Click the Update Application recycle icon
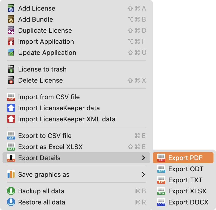The image size is (216, 210). tap(11, 53)
